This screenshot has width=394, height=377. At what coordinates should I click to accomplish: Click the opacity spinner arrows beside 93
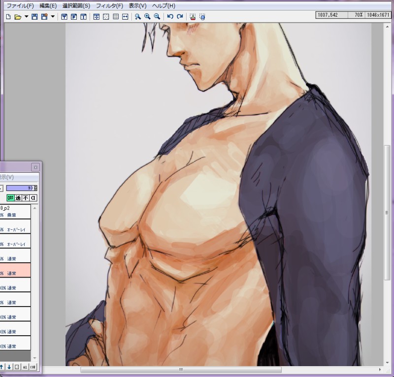(35, 188)
